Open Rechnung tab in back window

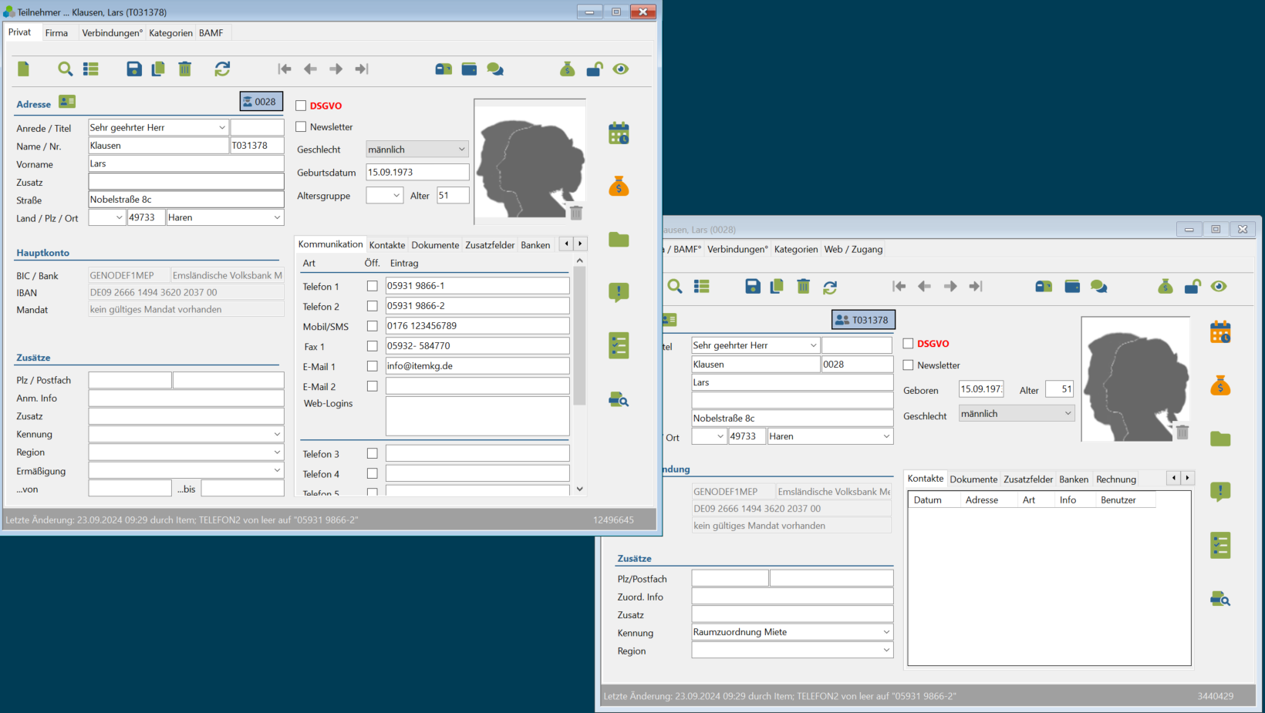click(x=1116, y=479)
